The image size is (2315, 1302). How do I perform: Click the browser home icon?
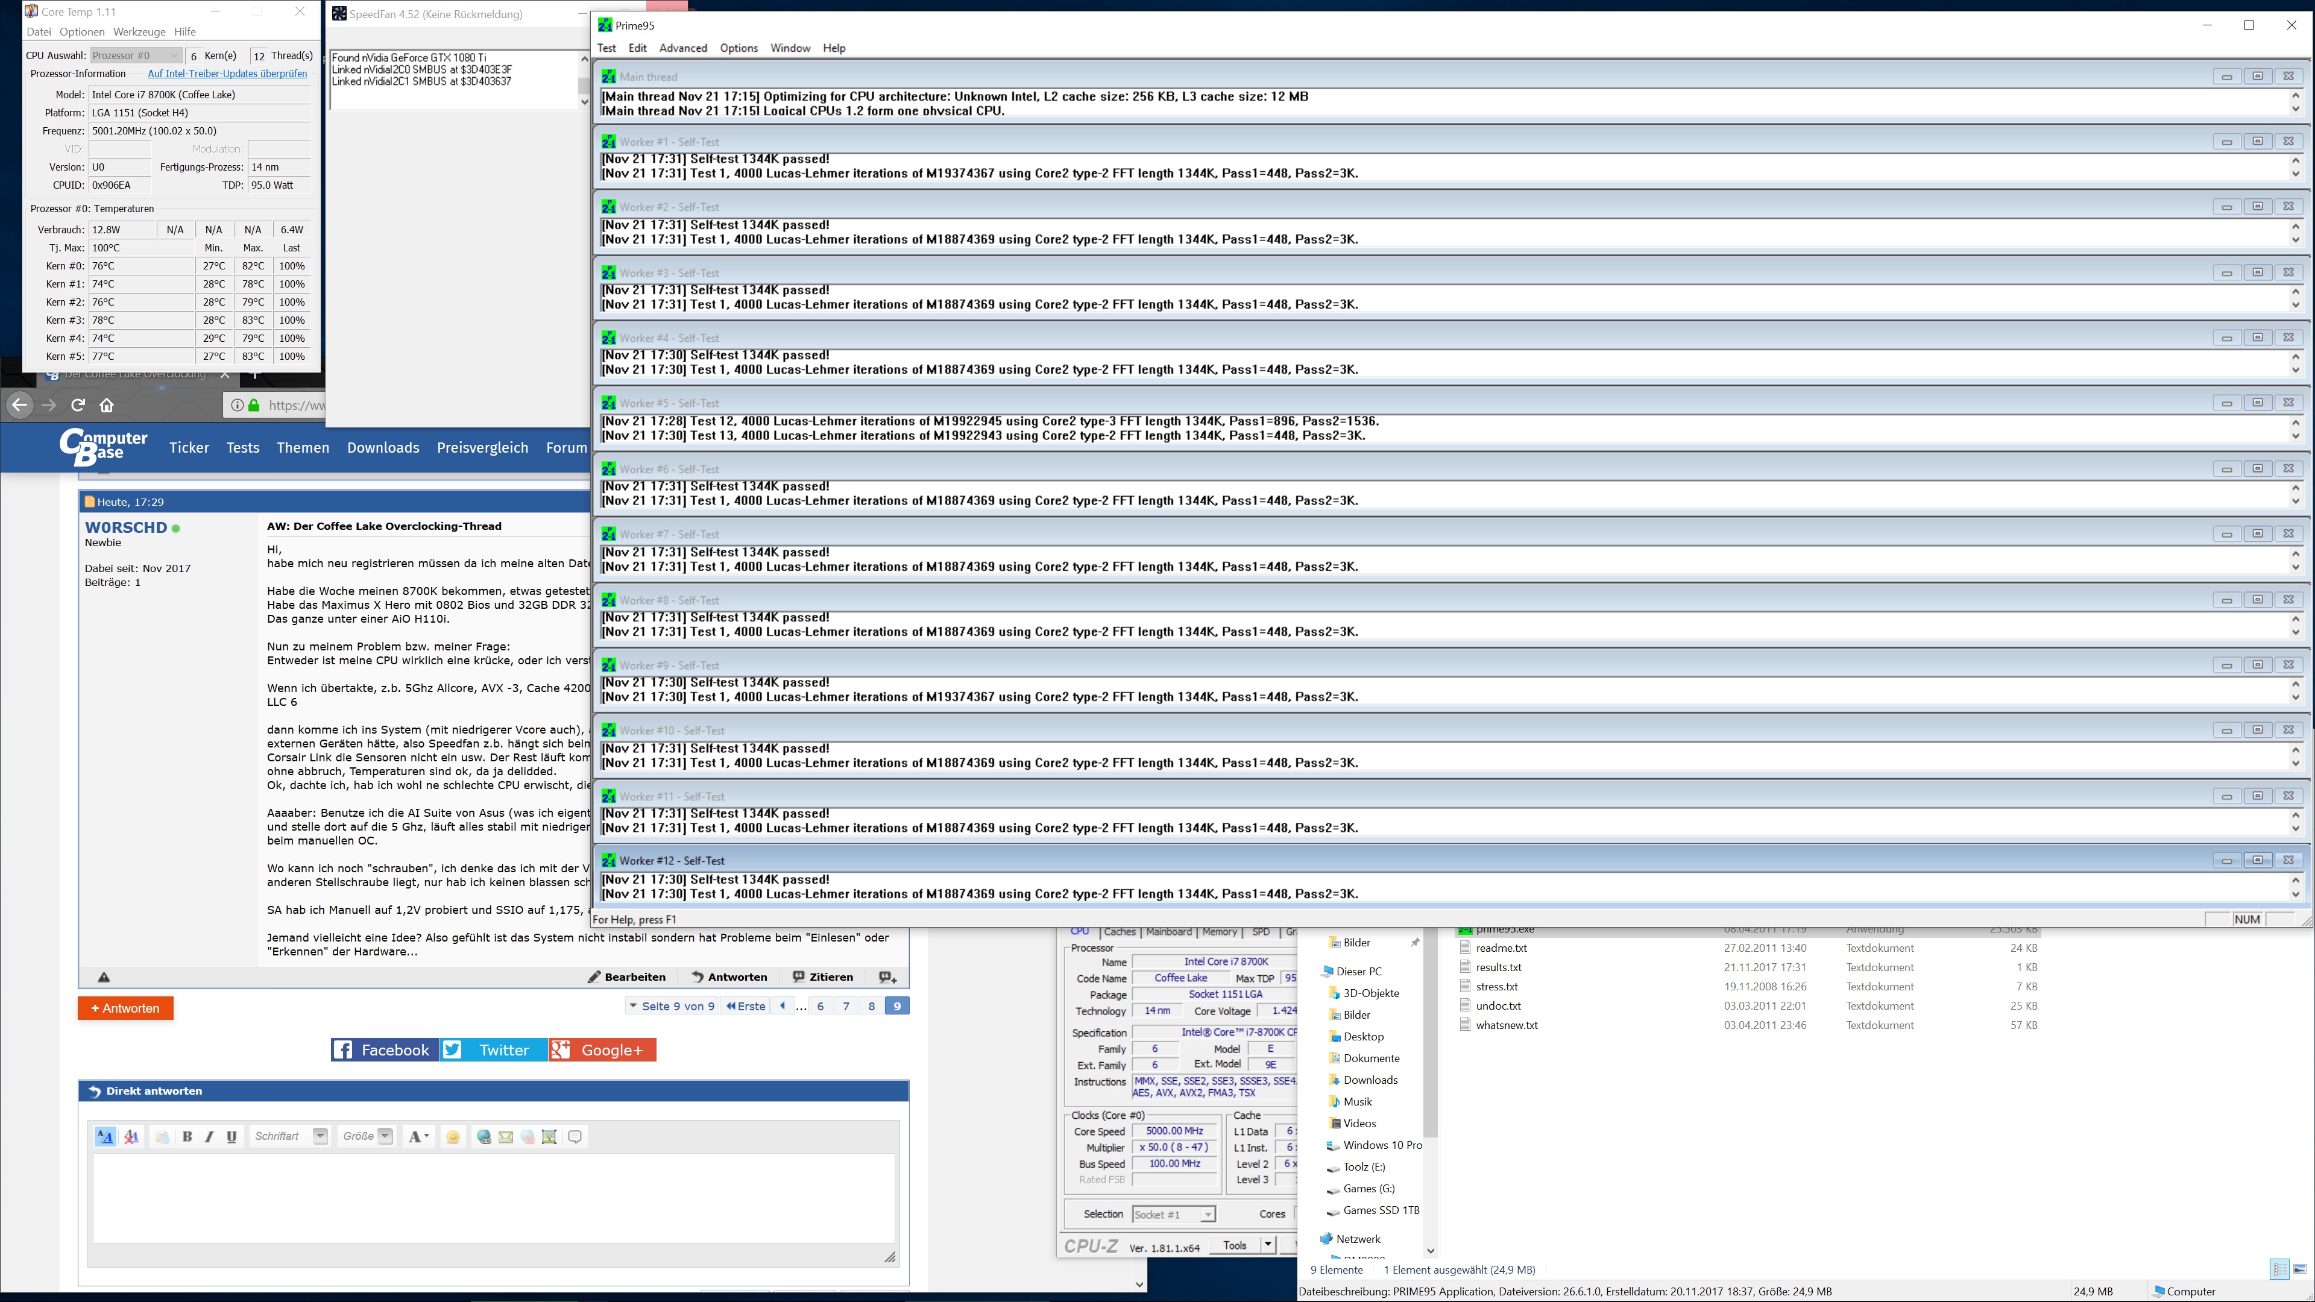tap(107, 405)
